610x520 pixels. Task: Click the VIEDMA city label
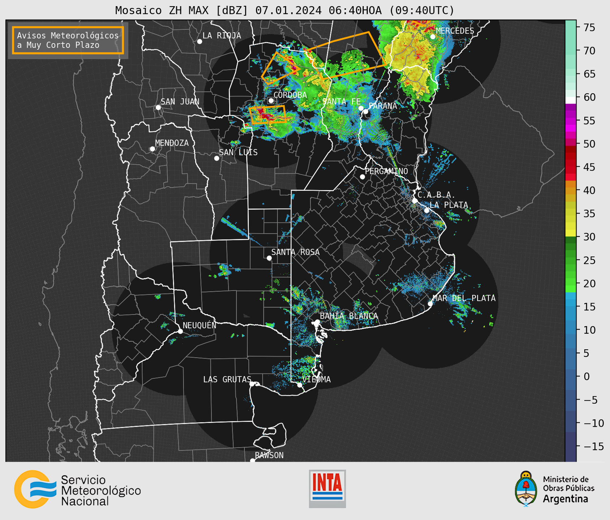pos(316,379)
